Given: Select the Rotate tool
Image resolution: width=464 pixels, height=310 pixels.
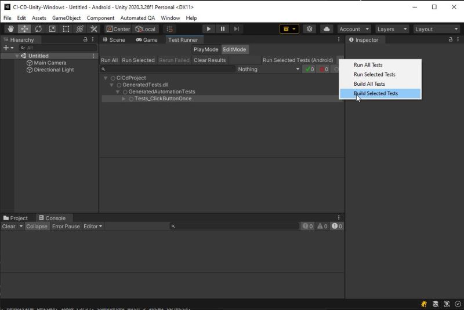Looking at the screenshot, I should 38,29.
